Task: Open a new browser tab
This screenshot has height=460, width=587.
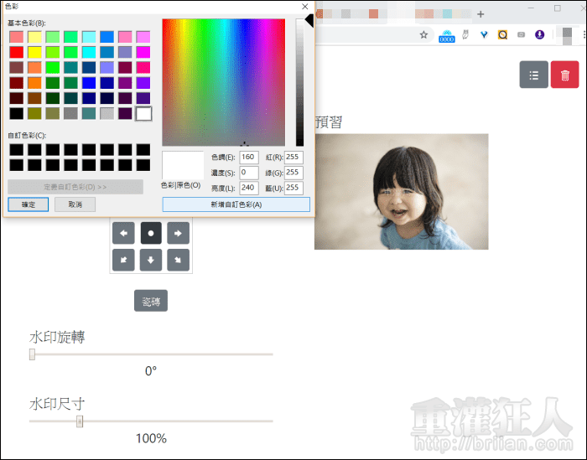Action: 481,14
